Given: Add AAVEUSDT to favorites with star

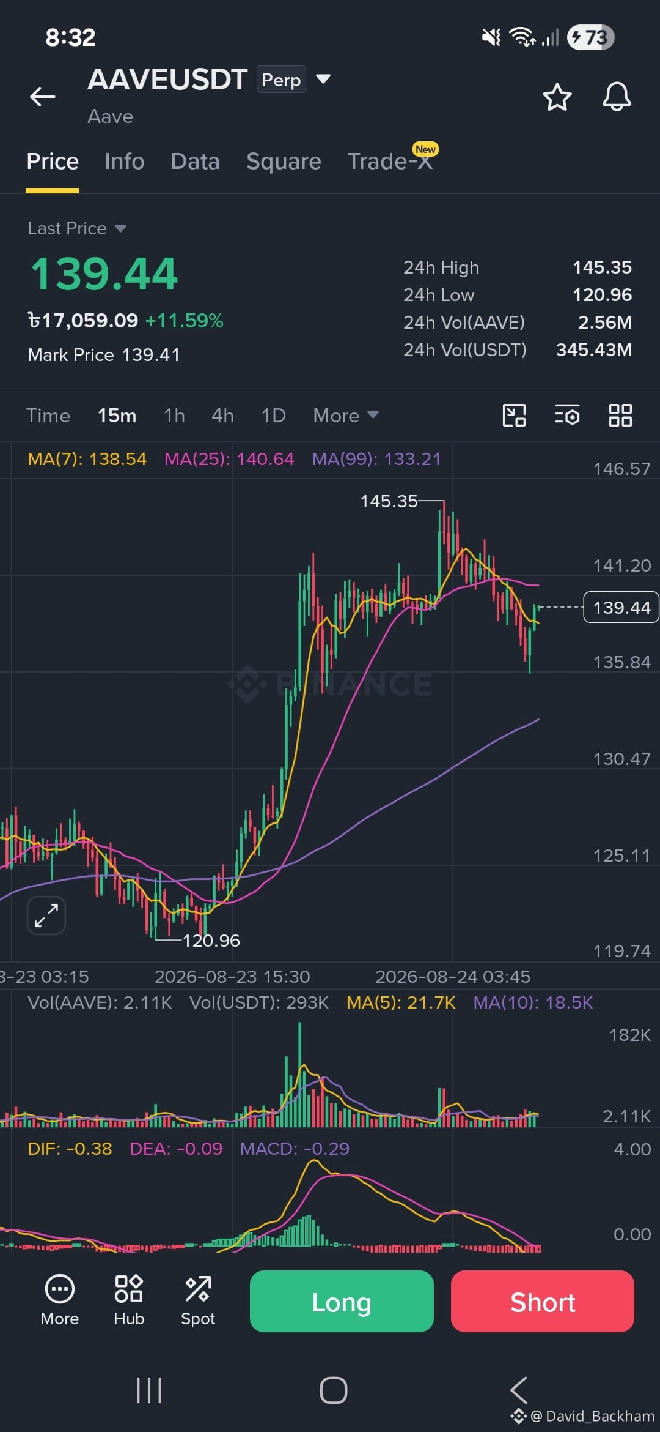Looking at the screenshot, I should pyautogui.click(x=557, y=97).
